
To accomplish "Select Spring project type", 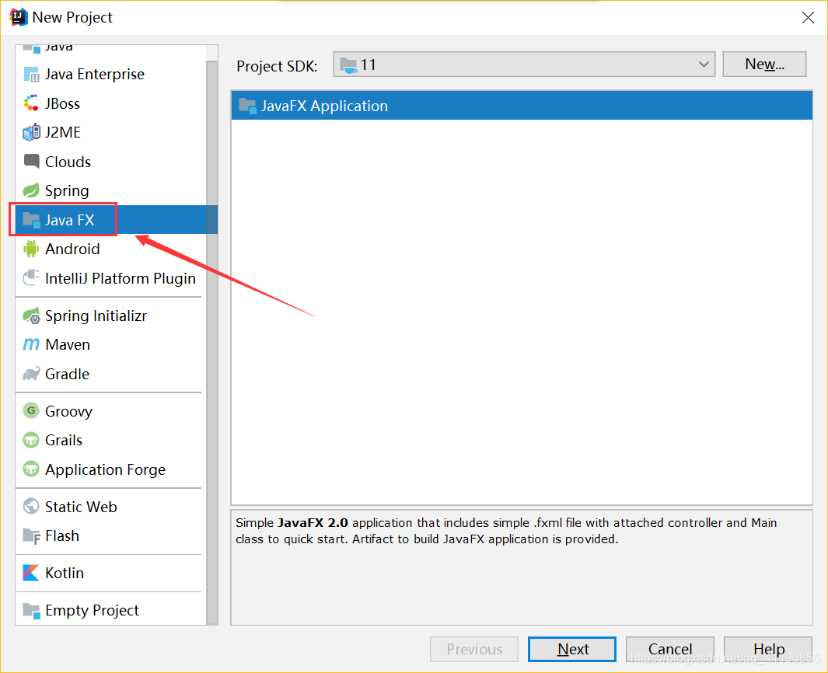I will (x=111, y=190).
